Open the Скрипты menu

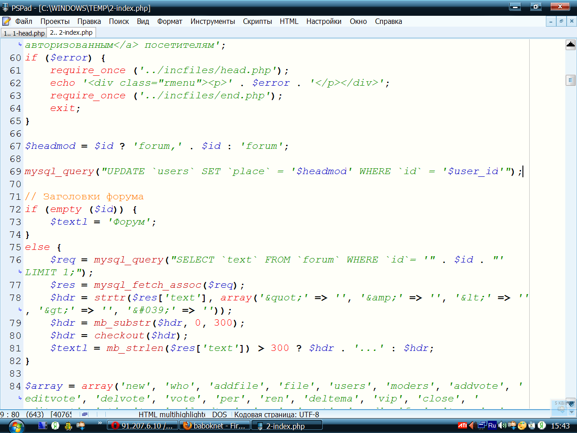pos(257,21)
